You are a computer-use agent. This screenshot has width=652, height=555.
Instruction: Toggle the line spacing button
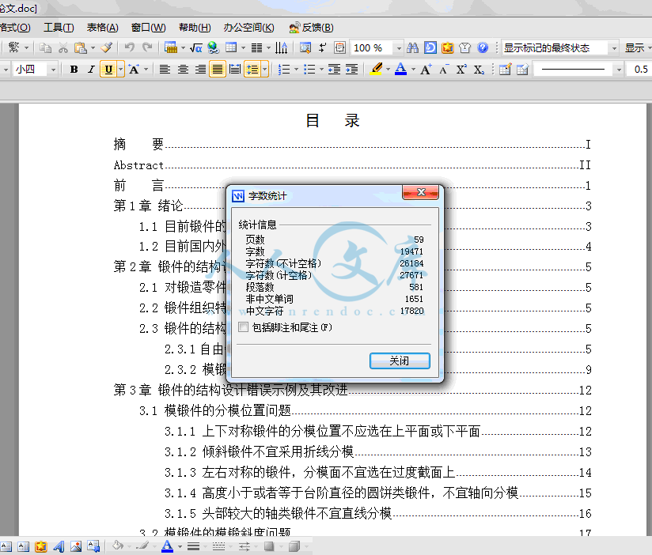click(252, 70)
